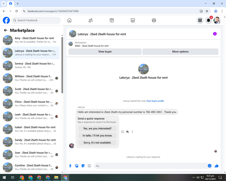226x181 pixels.
Task: Open Carolina's conversation in the list
Action: 30,167
